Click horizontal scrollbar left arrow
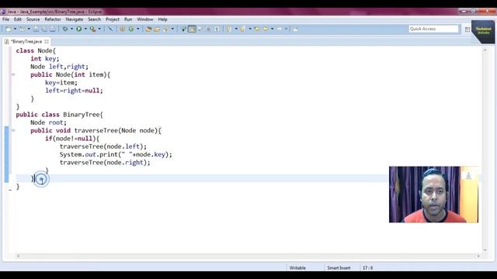Image resolution: width=497 pixels, height=279 pixels. [x=18, y=256]
